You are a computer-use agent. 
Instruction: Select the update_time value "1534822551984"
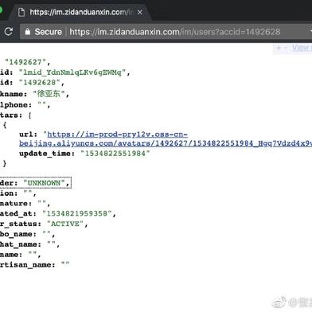[115, 154]
